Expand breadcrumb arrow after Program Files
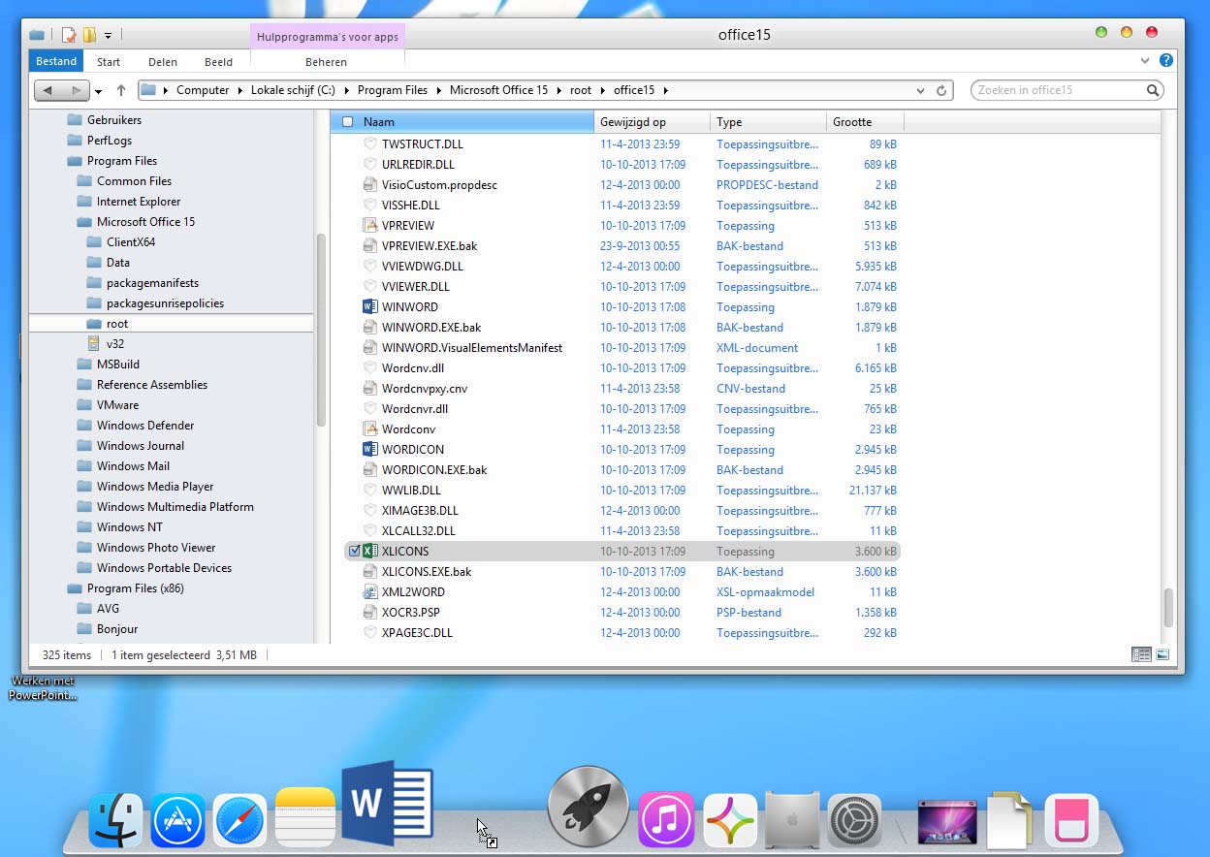Viewport: 1210px width, 857px height. coord(437,90)
